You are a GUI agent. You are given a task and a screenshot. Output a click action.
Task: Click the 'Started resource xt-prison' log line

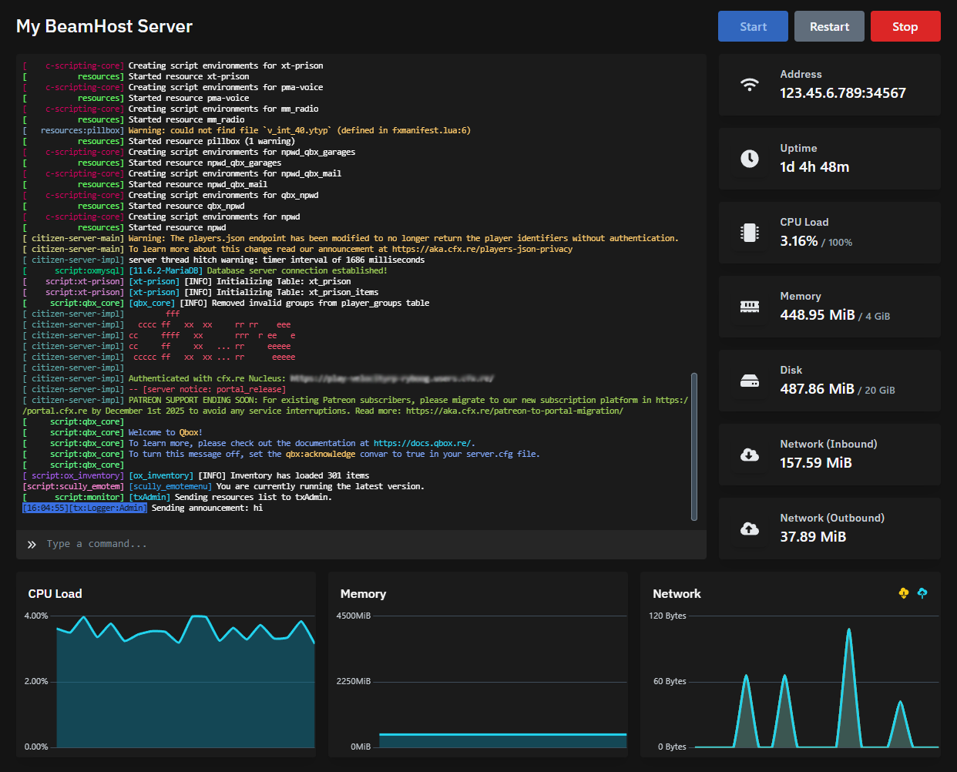click(189, 76)
